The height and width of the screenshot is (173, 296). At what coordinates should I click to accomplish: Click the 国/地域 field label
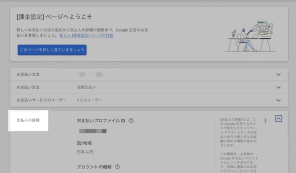84,143
